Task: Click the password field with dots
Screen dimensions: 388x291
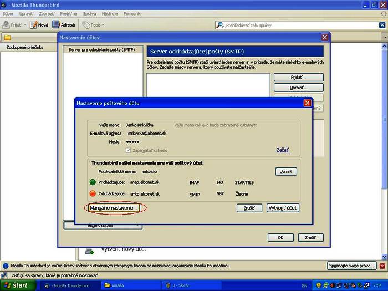Action: tap(133, 142)
